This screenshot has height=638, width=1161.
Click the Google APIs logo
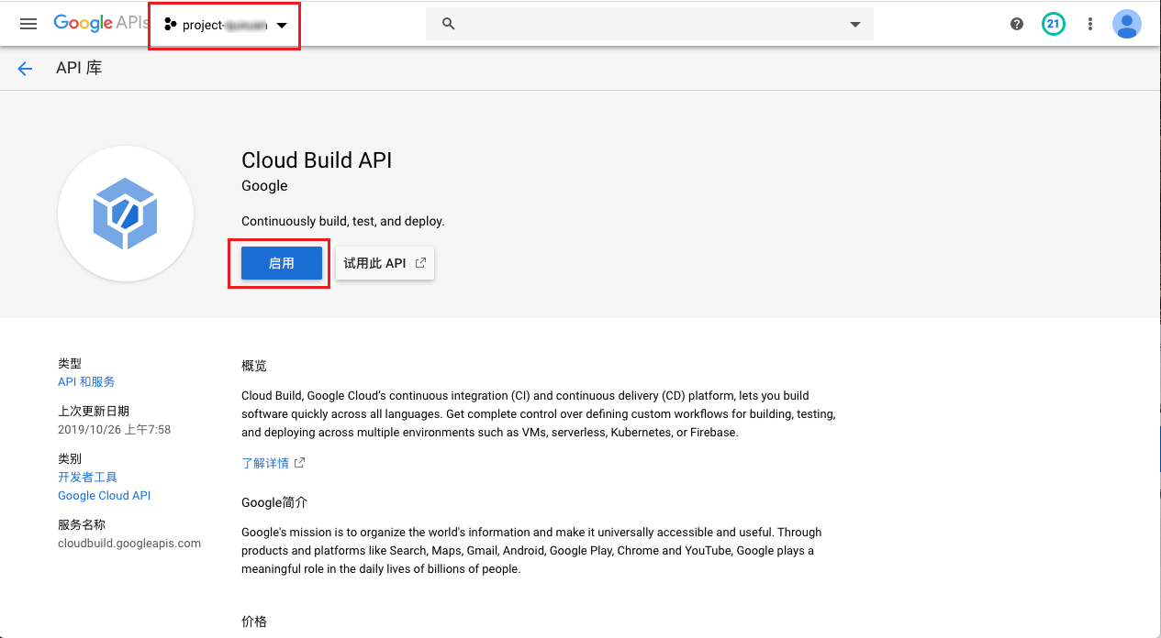point(99,24)
